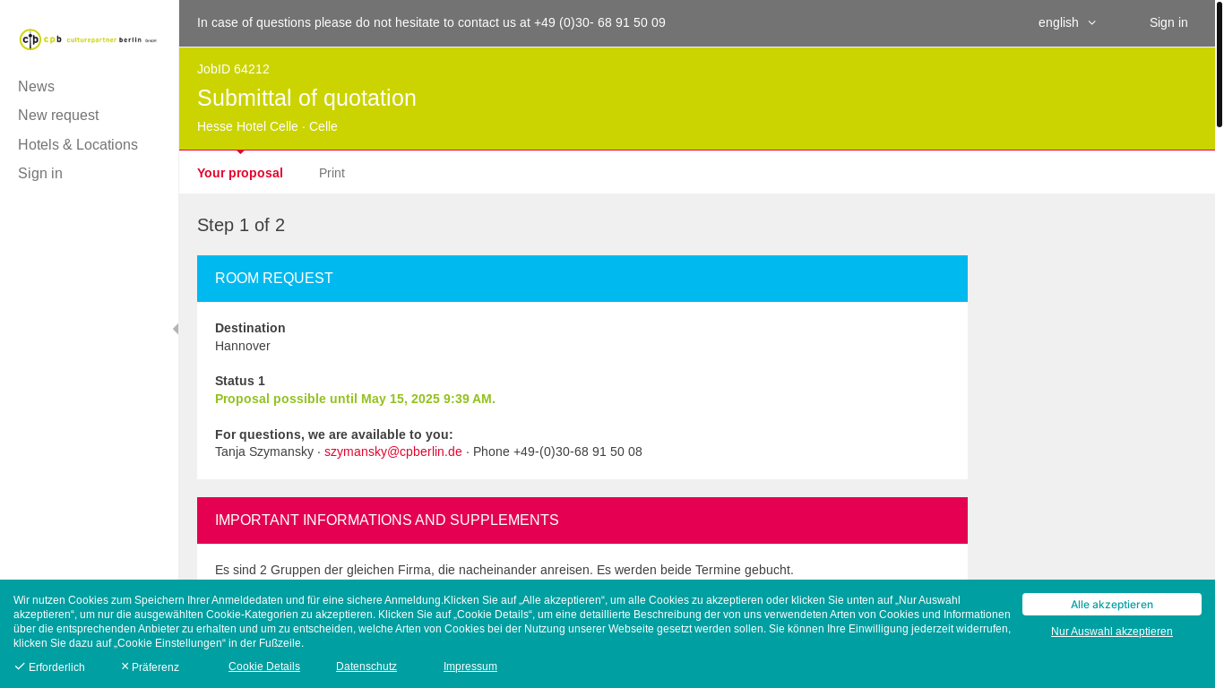Click the JobID 64212 text
The height and width of the screenshot is (688, 1224).
point(233,69)
